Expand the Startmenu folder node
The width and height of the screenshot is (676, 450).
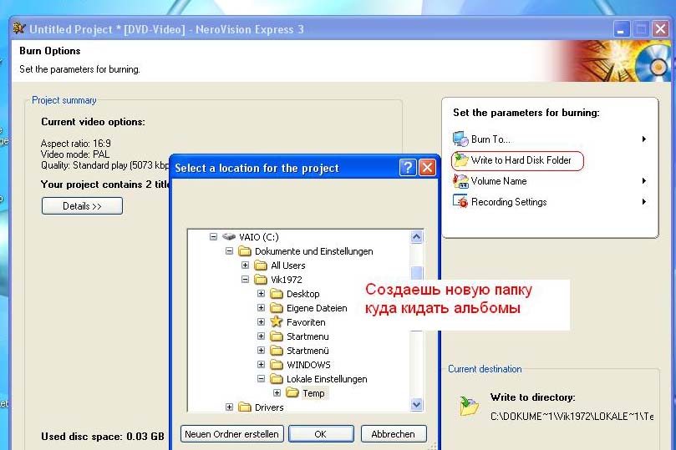point(261,336)
